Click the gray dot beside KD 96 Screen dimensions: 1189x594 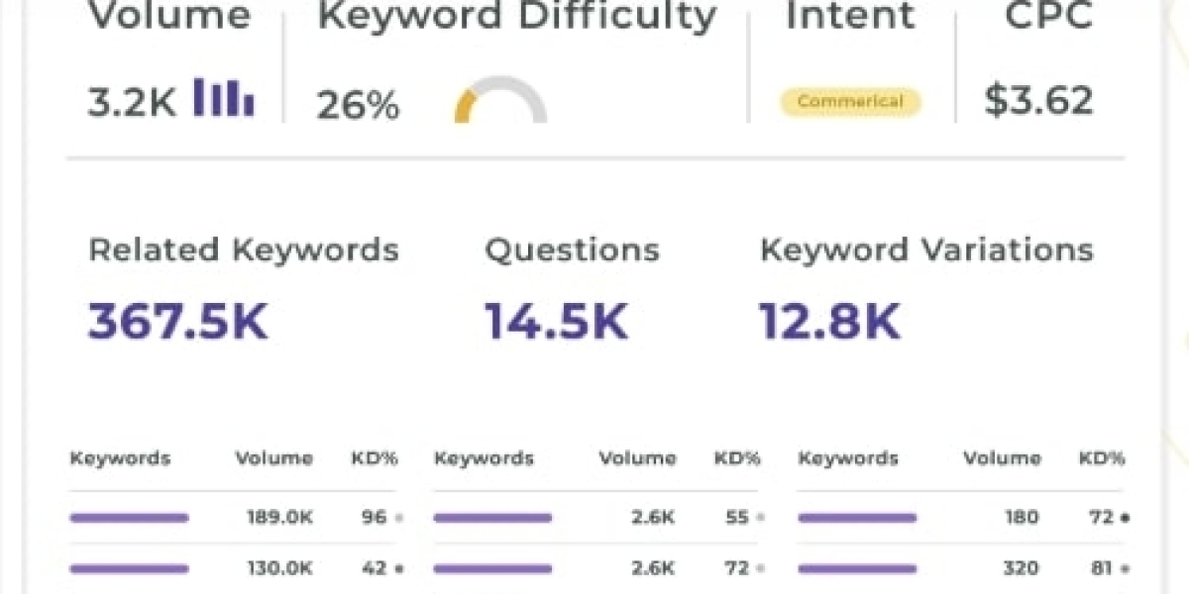pyautogui.click(x=398, y=517)
